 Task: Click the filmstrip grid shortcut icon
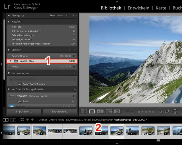pyautogui.click(x=21, y=120)
